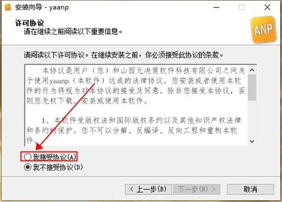This screenshot has width=282, height=202.
Task: Click the yaanp installer icon in title bar
Action: pos(8,8)
